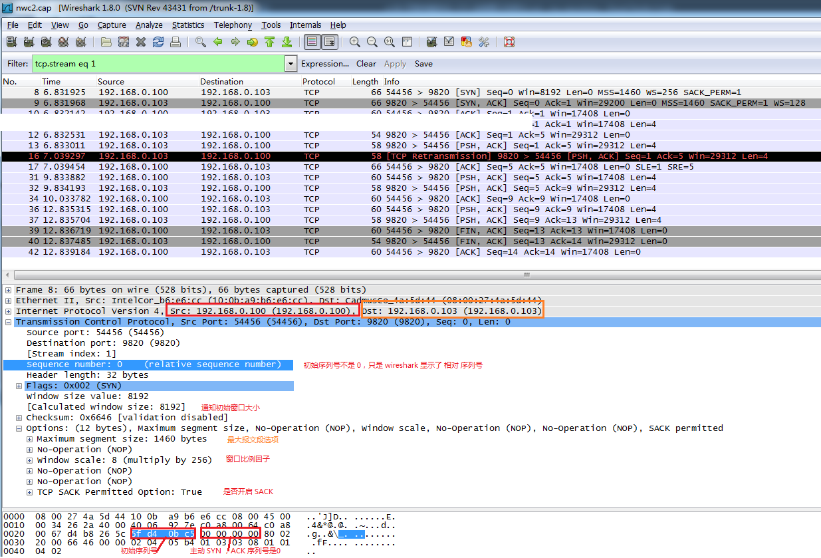This screenshot has width=821, height=558.
Task: Click the Open capture file folder icon
Action: pyautogui.click(x=106, y=43)
